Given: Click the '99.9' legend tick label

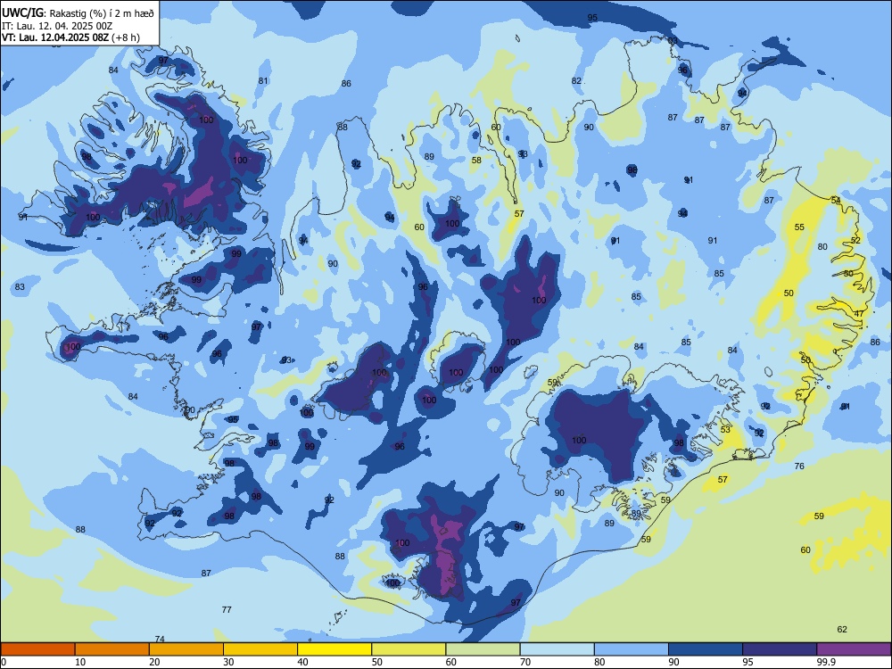Looking at the screenshot, I should point(827,662).
